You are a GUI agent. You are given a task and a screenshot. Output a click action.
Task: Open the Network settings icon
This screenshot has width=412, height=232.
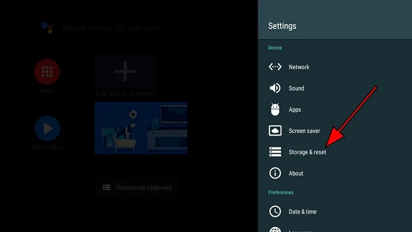(275, 67)
